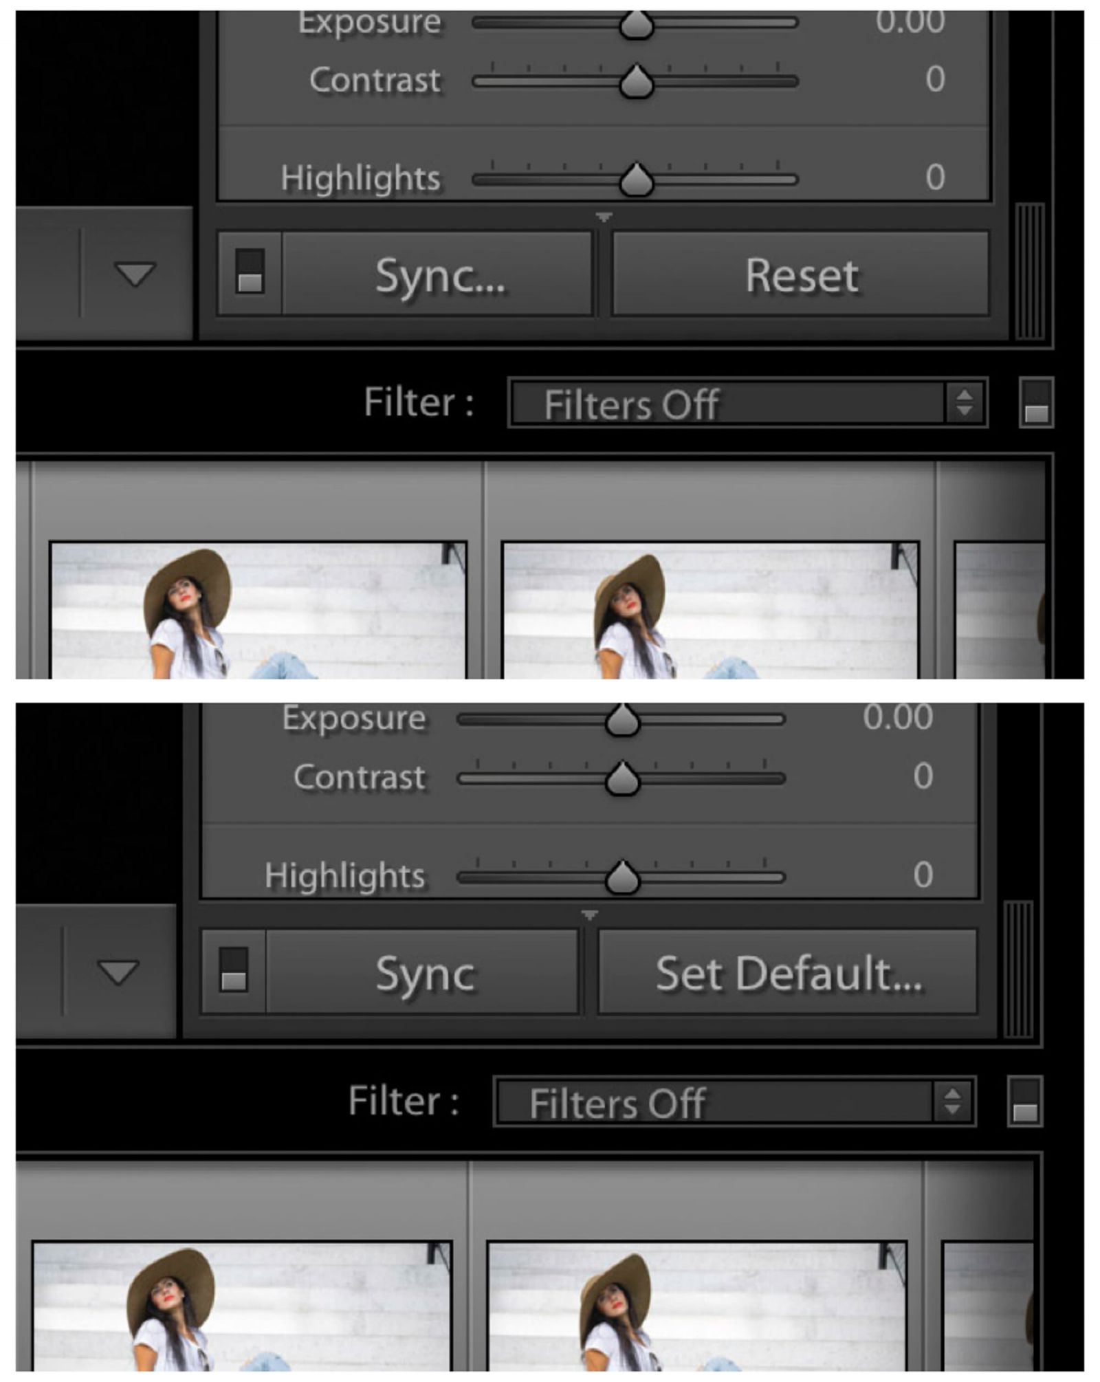This screenshot has width=1100, height=1382.
Task: Click the Sync... button beside Reset
Action: (x=439, y=274)
